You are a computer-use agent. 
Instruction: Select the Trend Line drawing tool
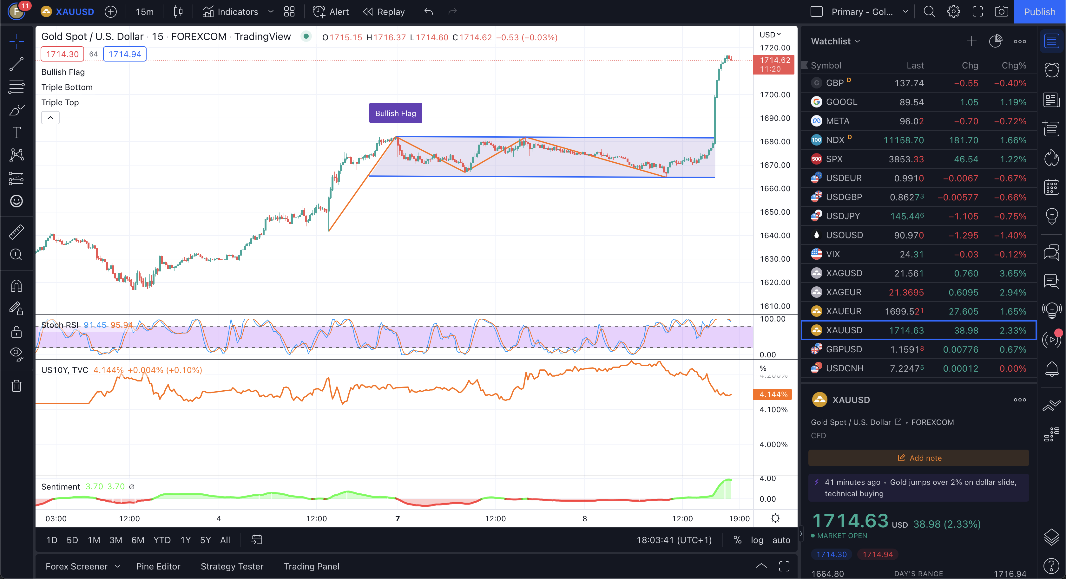coord(16,64)
